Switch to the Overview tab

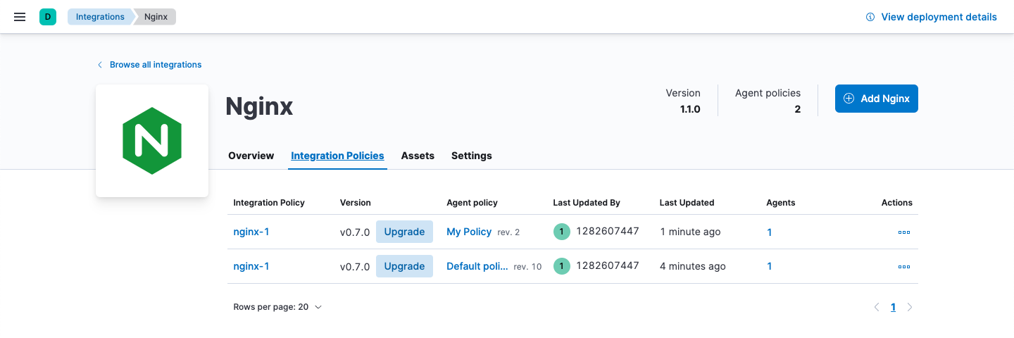pos(251,156)
